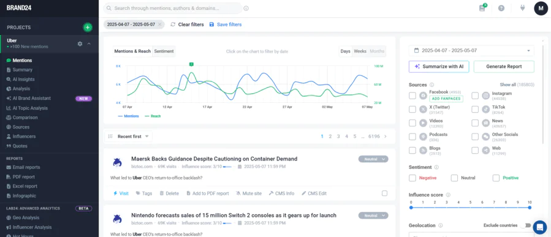Click Tags on Maersk mention

pyautogui.click(x=144, y=194)
